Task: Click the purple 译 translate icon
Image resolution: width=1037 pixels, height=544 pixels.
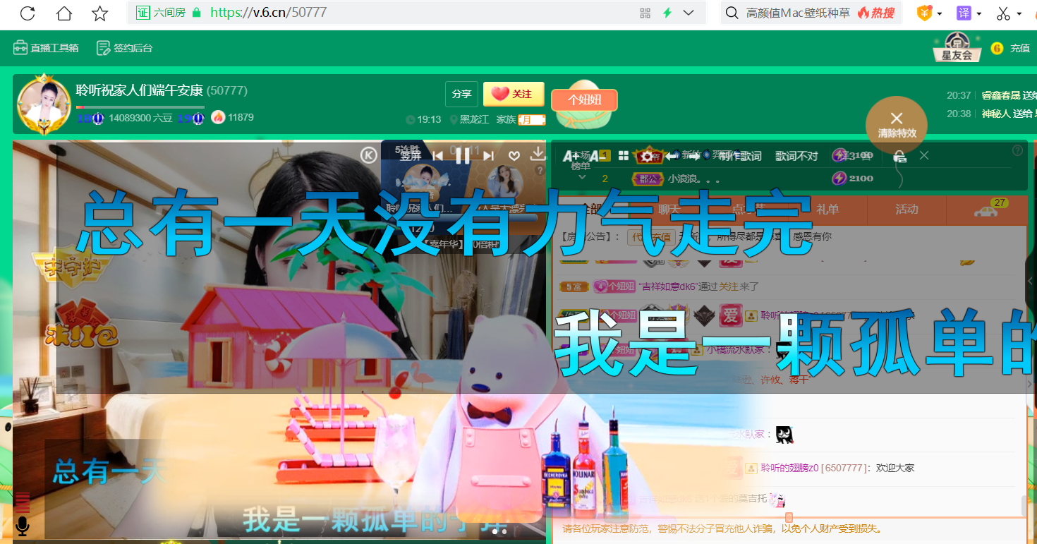Action: click(x=964, y=13)
